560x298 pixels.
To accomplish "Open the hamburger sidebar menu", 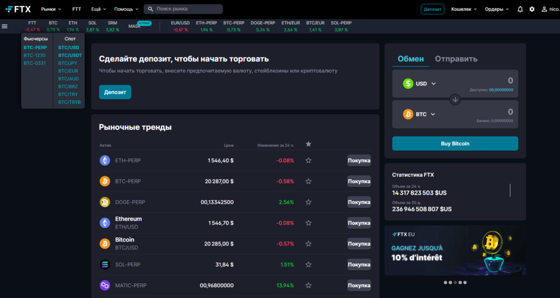I will click(x=4, y=26).
